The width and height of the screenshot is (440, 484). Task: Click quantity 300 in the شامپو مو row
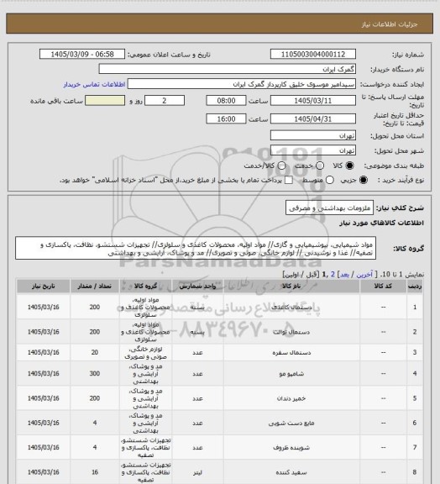pyautogui.click(x=94, y=373)
